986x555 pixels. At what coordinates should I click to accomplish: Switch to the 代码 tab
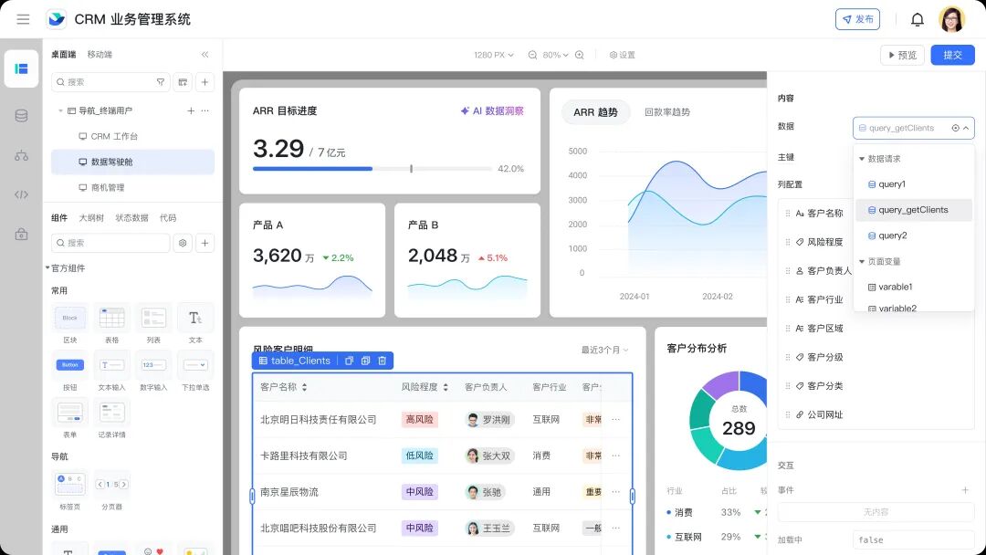pos(168,217)
